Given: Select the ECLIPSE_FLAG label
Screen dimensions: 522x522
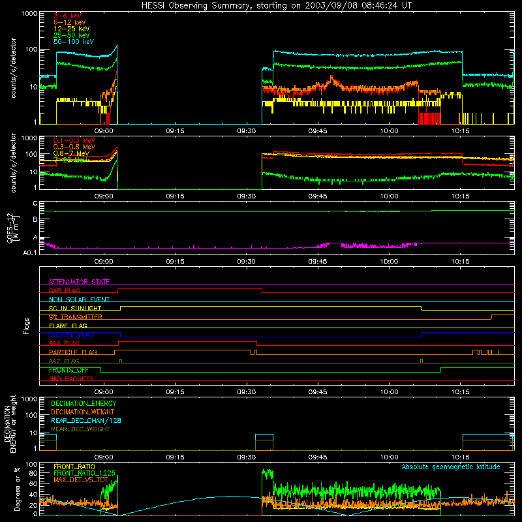Looking at the screenshot, I should 71,335.
